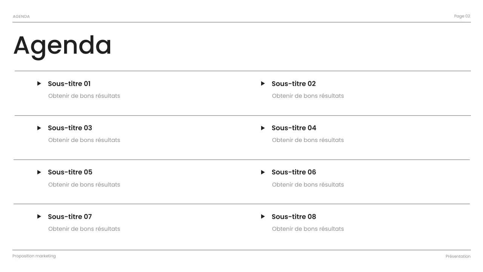
Task: Click the triangle bullet beside Sous-titre 06
Action: [263, 172]
